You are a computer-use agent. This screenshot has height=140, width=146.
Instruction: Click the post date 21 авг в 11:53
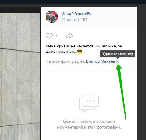click(x=74, y=20)
